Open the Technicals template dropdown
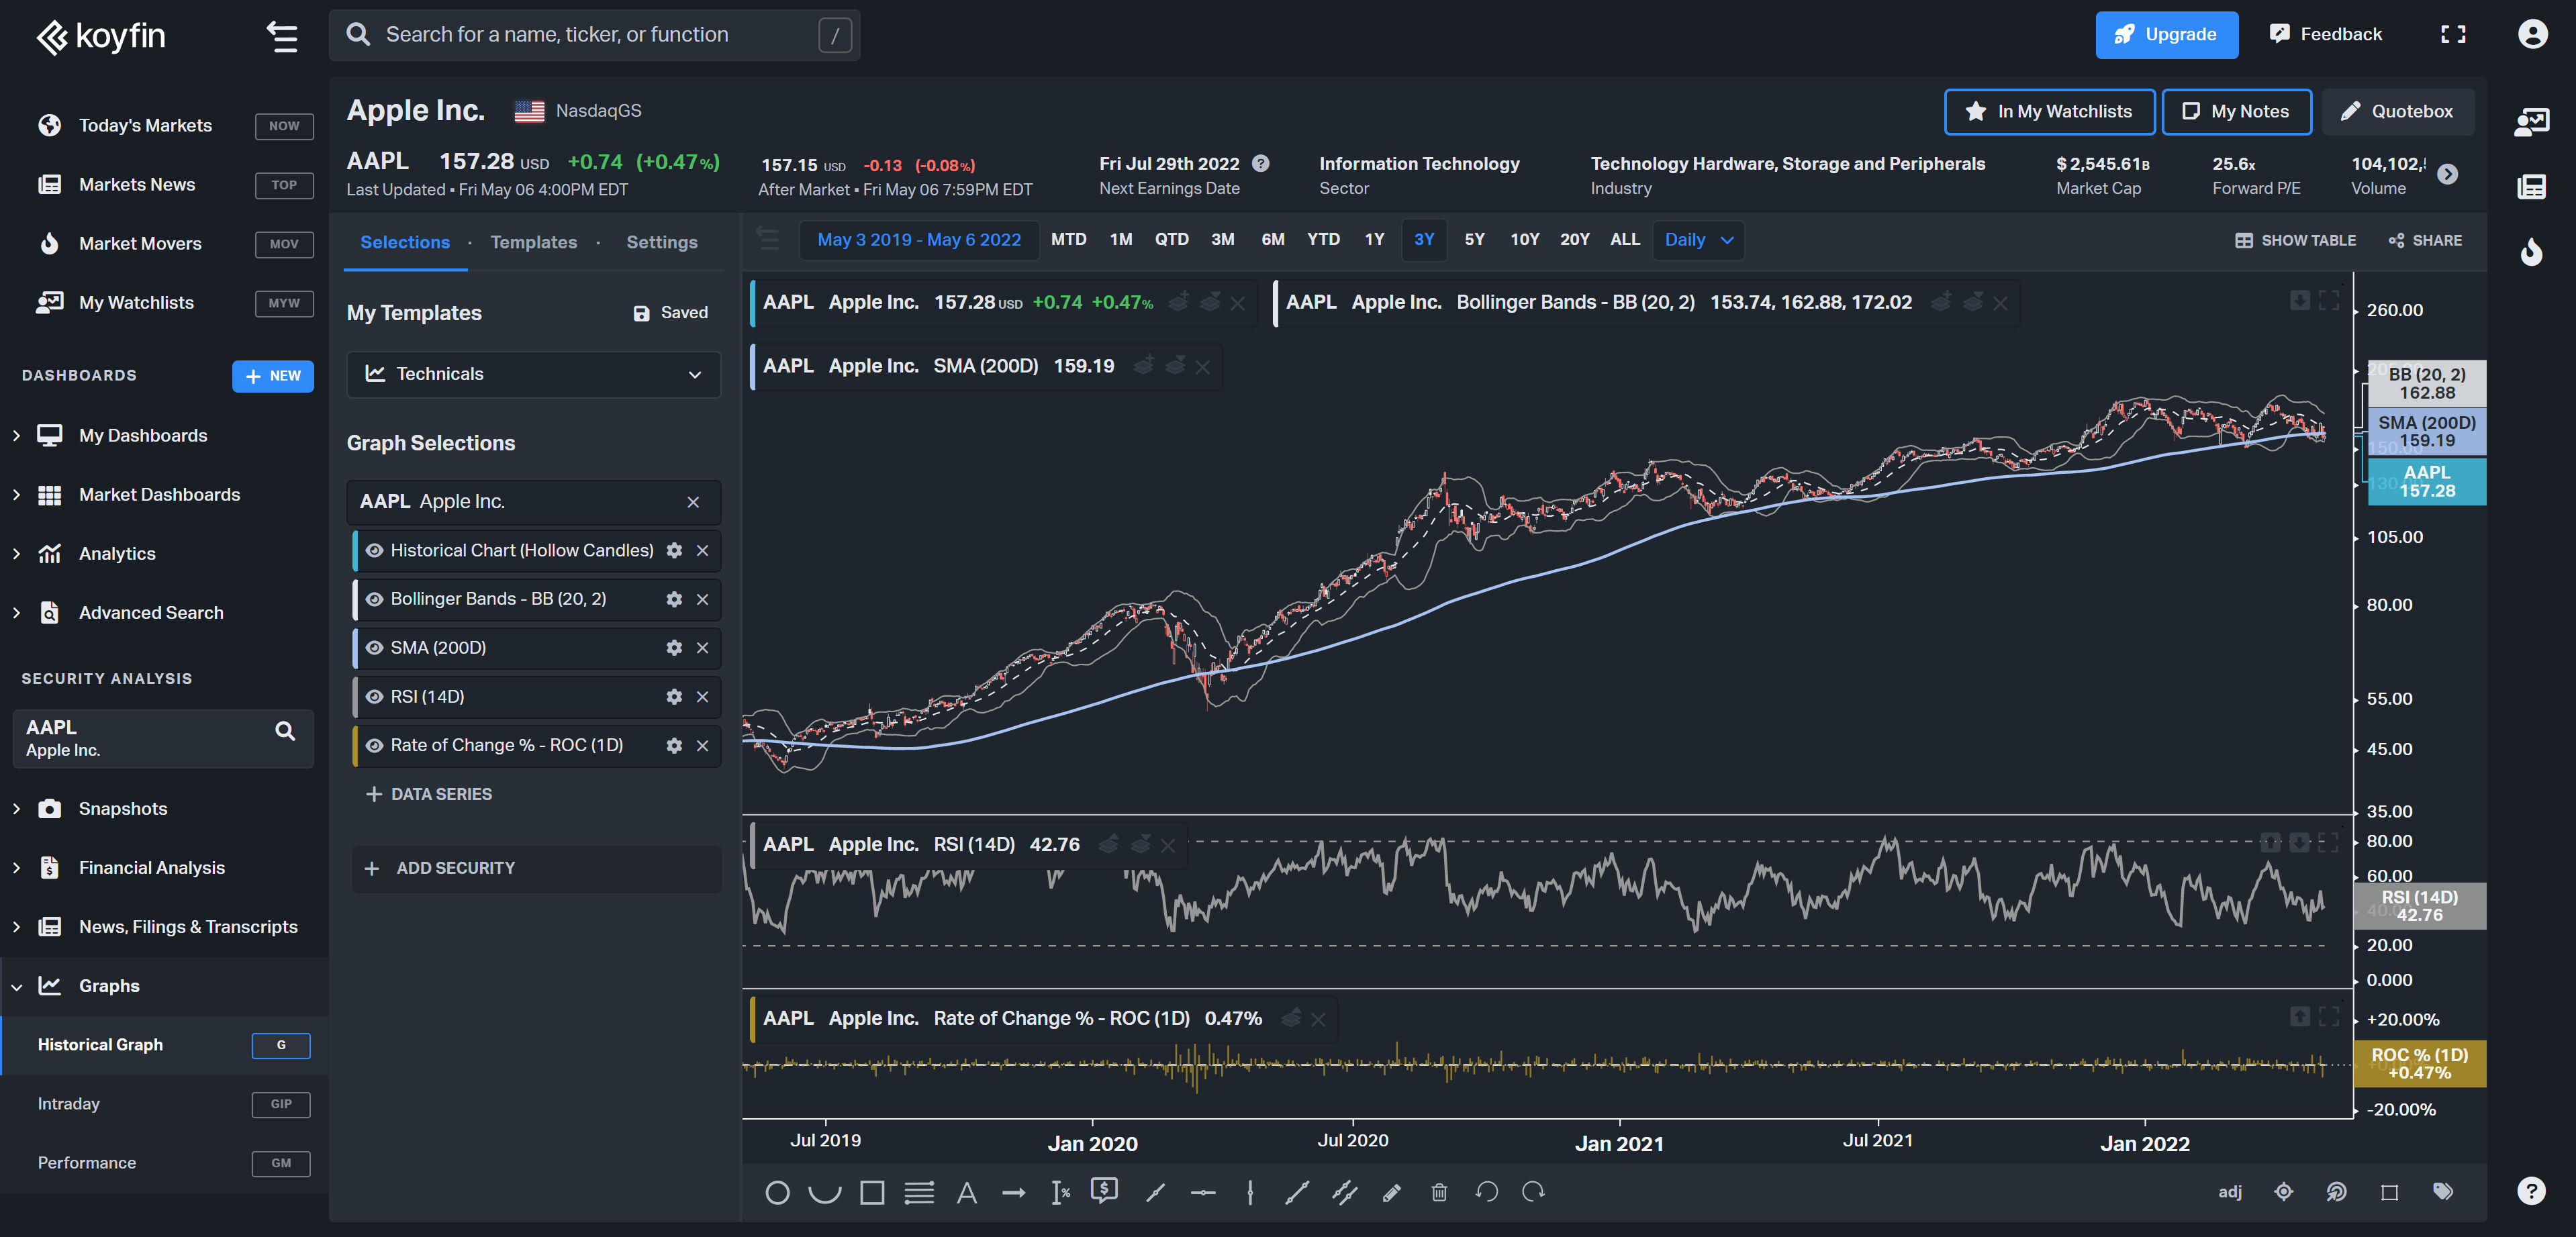 coord(533,374)
